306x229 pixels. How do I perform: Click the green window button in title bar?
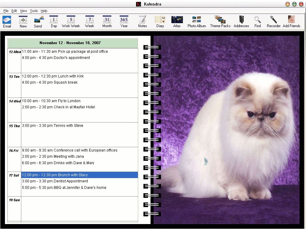tap(294, 4)
